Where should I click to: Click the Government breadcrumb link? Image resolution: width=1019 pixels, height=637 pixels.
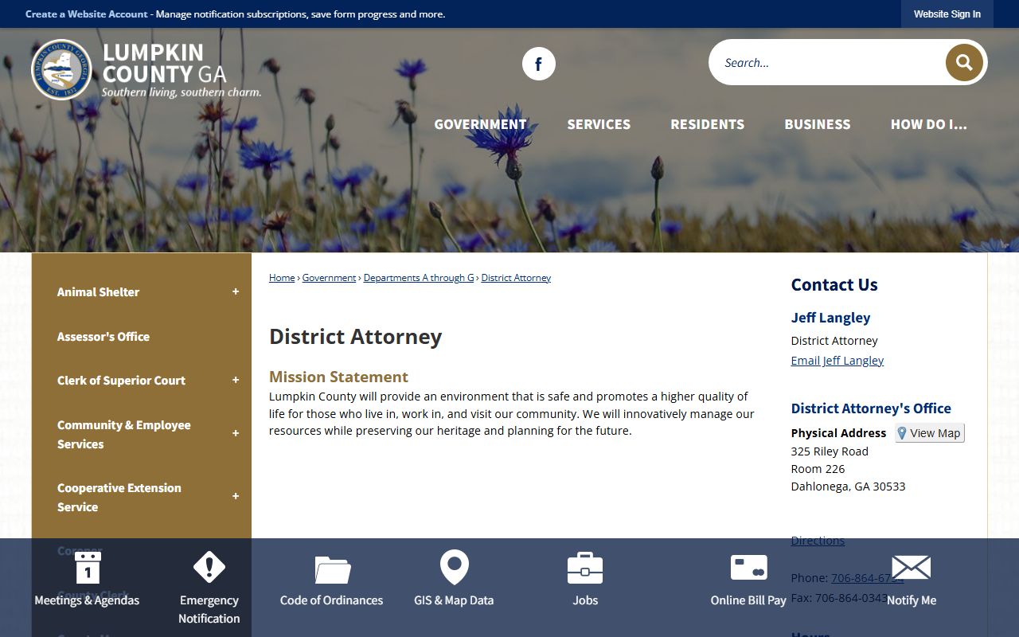(x=329, y=278)
